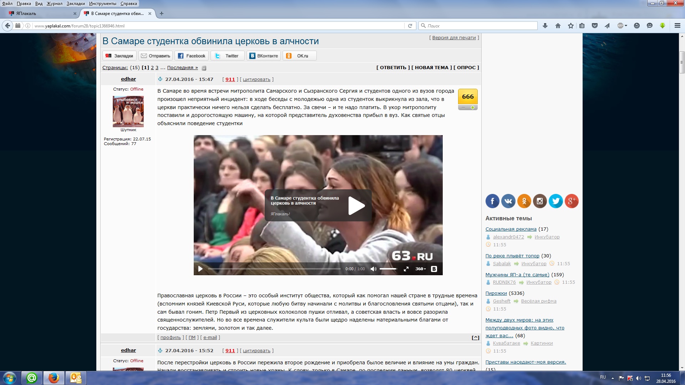This screenshot has height=385, width=685.
Task: Click the page vertical scrollbar
Action: [x=682, y=63]
